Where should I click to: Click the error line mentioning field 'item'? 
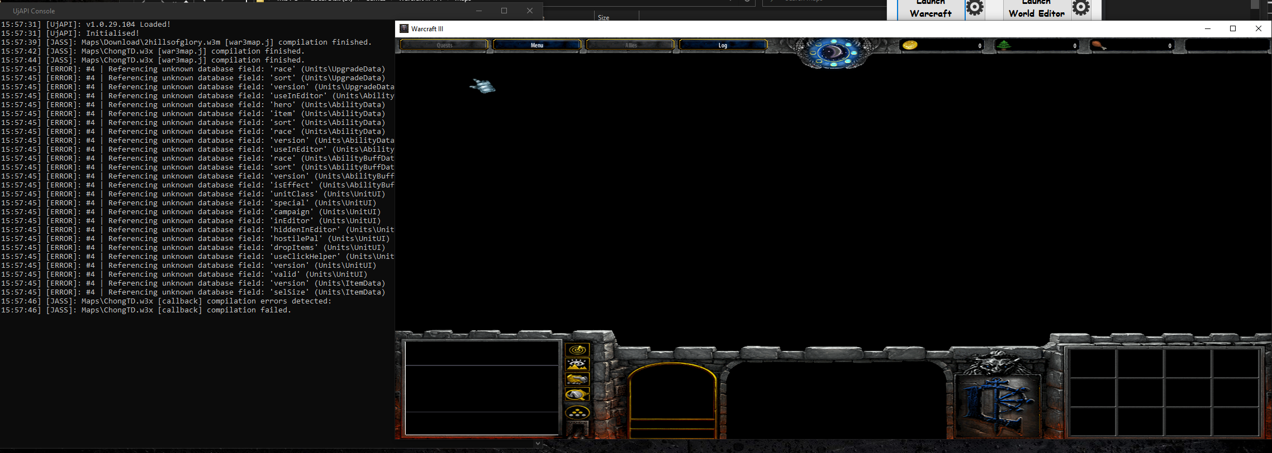(x=193, y=114)
